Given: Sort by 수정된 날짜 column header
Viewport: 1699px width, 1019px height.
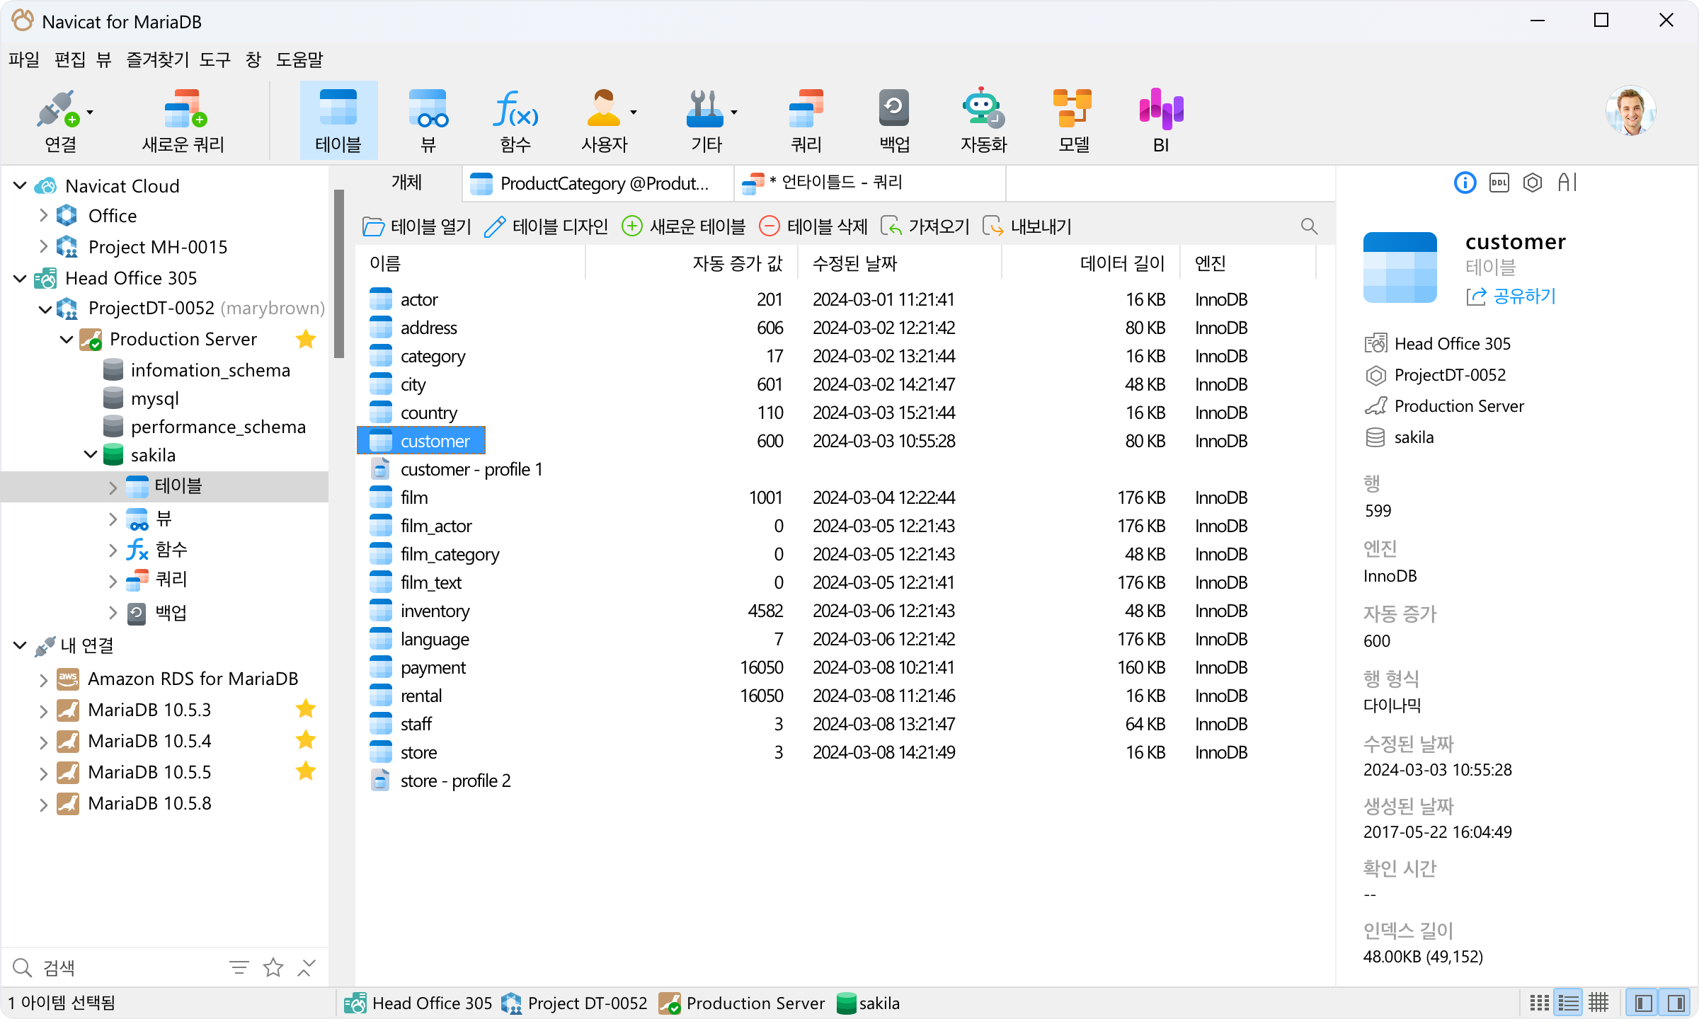Looking at the screenshot, I should 898,263.
